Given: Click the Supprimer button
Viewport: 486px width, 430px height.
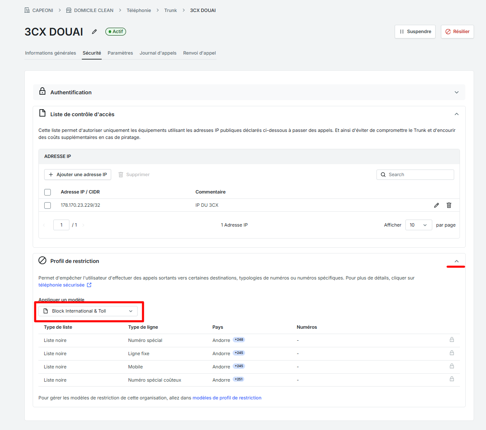Looking at the screenshot, I should pyautogui.click(x=134, y=174).
